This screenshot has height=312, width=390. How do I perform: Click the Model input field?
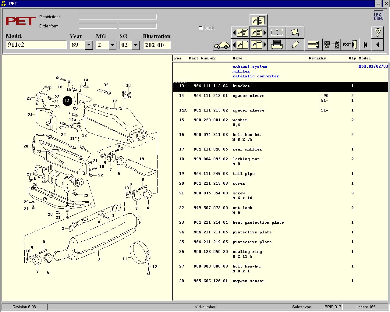click(x=36, y=45)
